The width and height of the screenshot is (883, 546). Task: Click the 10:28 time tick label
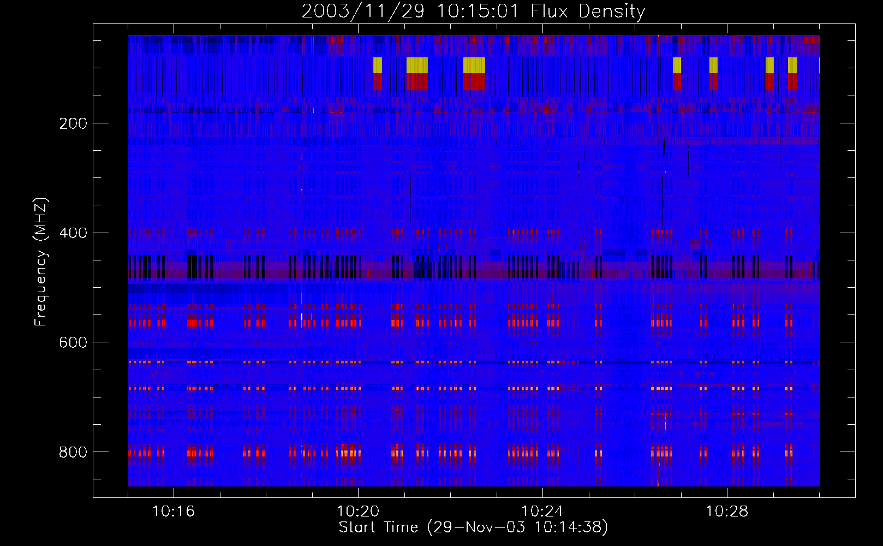(727, 512)
